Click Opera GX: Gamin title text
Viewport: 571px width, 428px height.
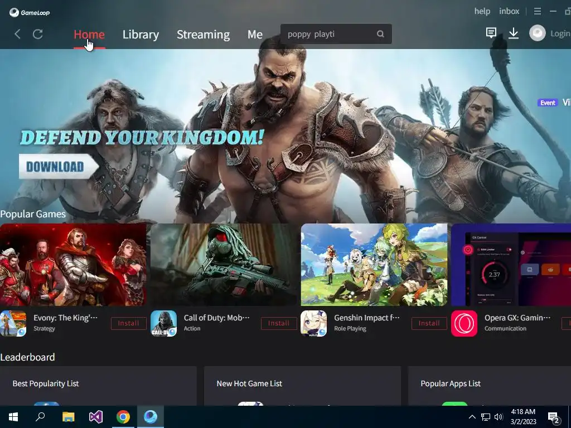click(517, 318)
